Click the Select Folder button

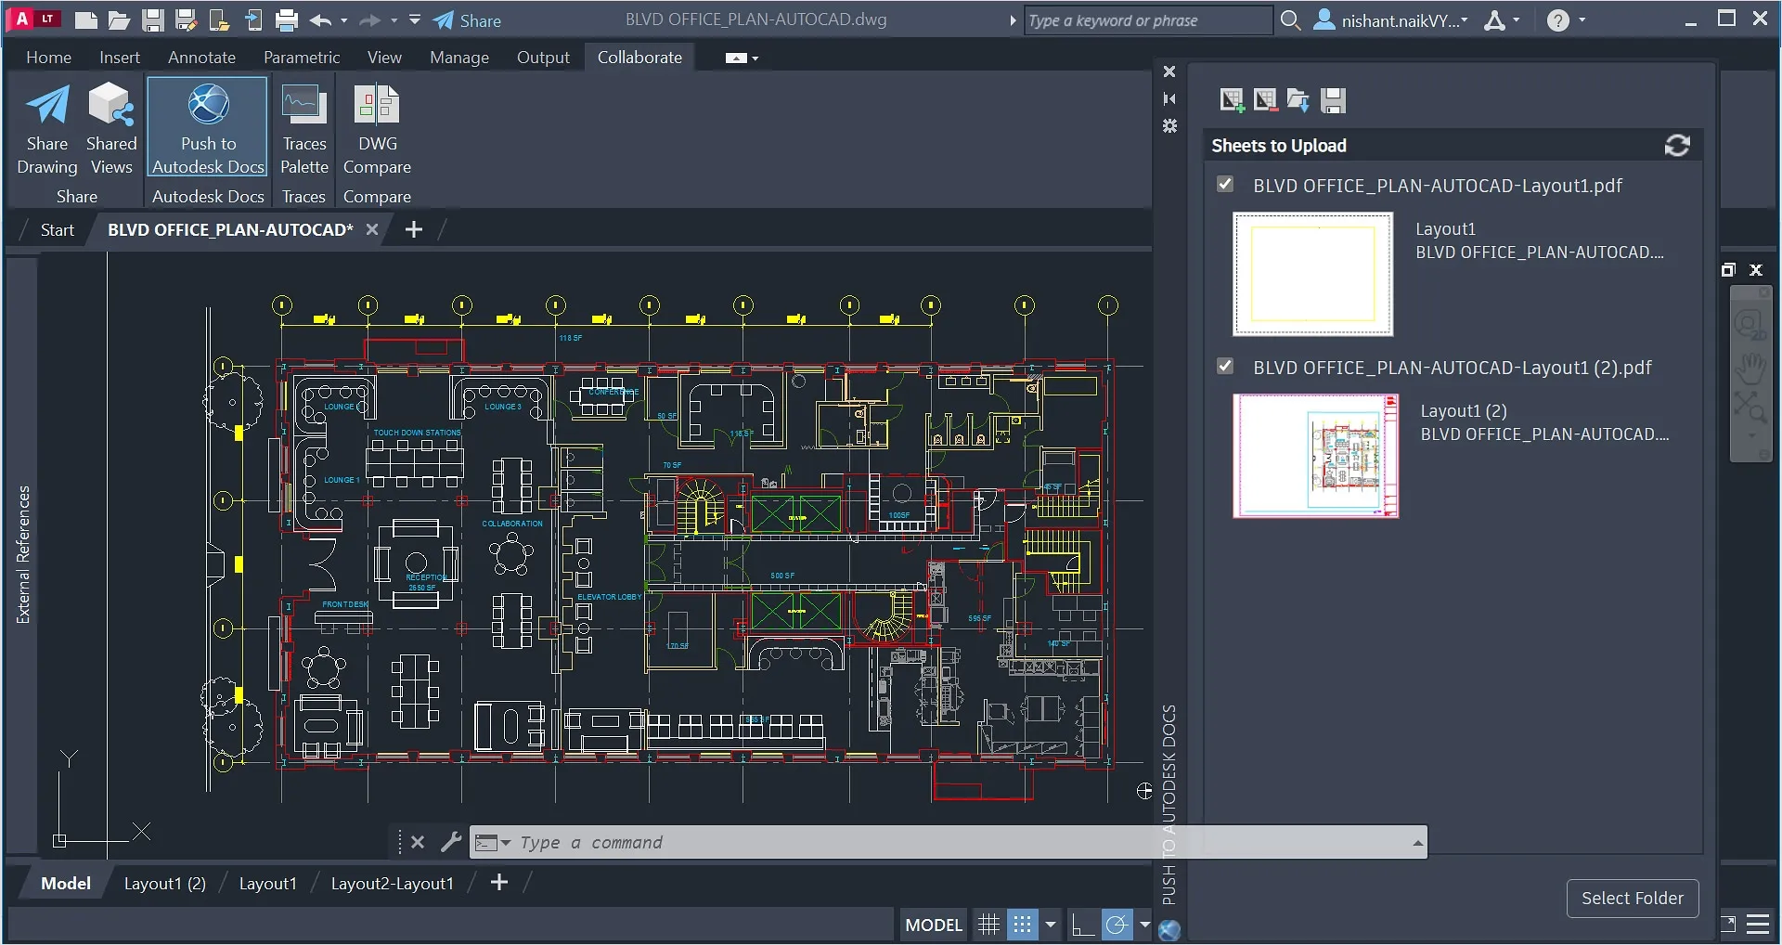coord(1632,898)
